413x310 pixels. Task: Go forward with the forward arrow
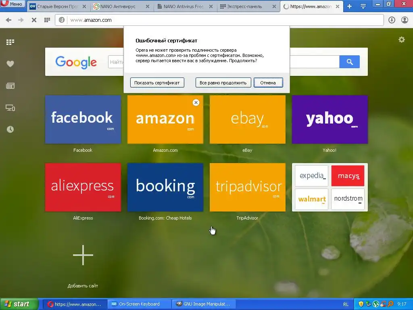(x=21, y=20)
